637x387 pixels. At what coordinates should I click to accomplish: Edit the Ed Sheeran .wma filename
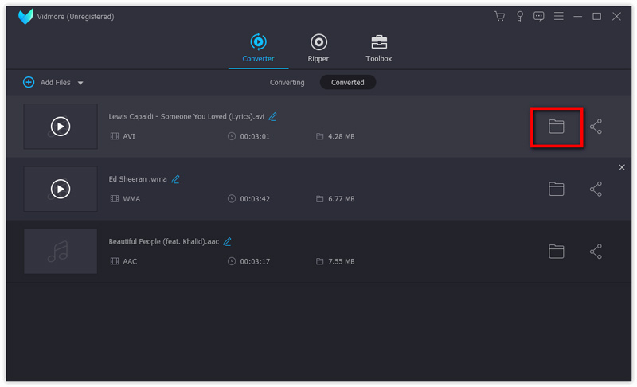[x=176, y=179]
